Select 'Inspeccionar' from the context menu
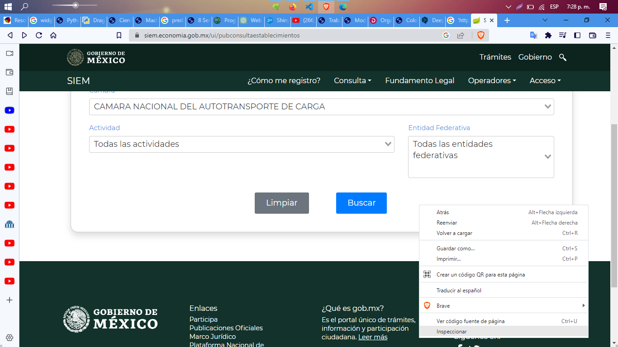The height and width of the screenshot is (347, 618). click(x=452, y=331)
